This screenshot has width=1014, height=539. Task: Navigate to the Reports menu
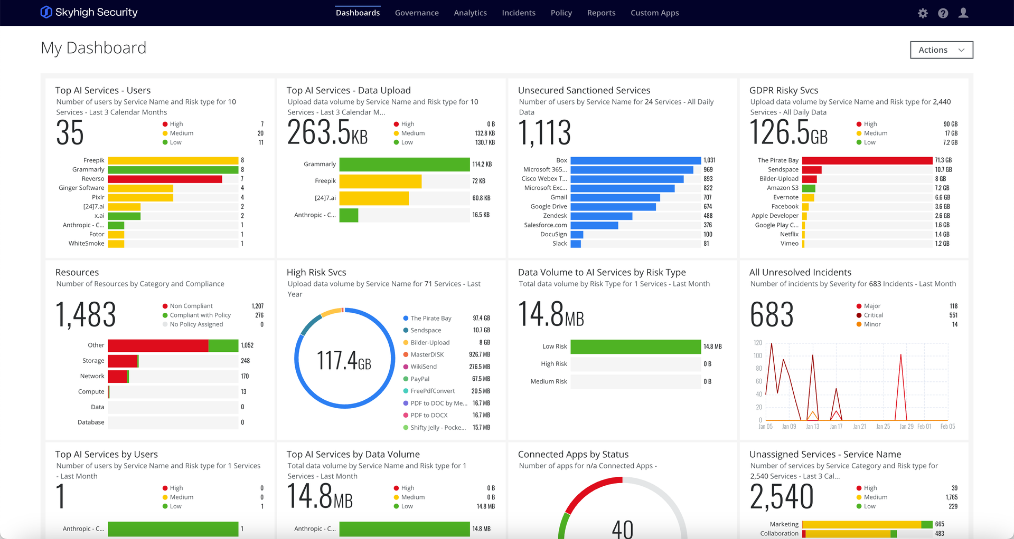click(x=601, y=13)
